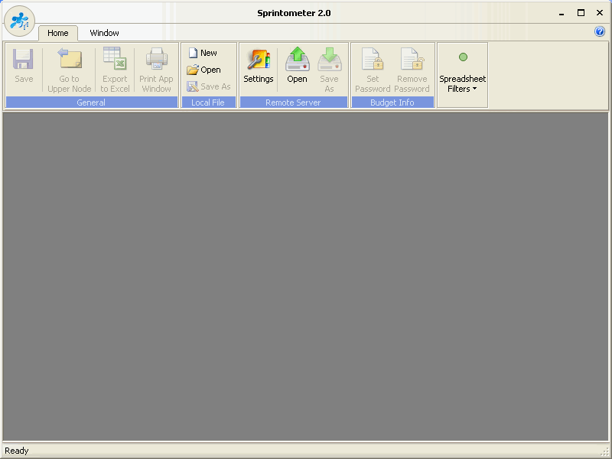612x459 pixels.
Task: Switch to the Window tab
Action: (x=104, y=33)
